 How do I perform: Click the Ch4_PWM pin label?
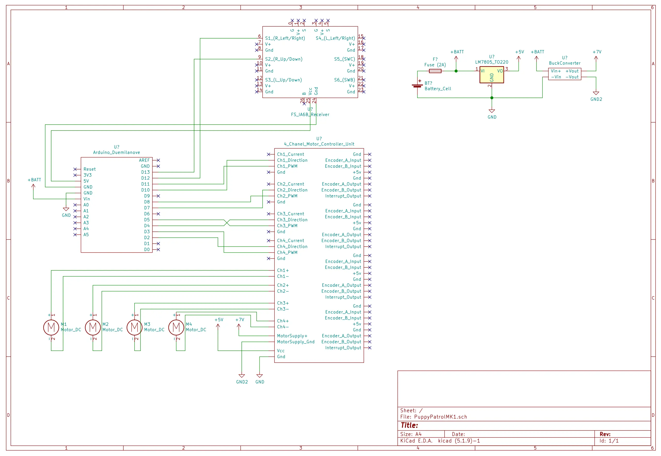[287, 253]
